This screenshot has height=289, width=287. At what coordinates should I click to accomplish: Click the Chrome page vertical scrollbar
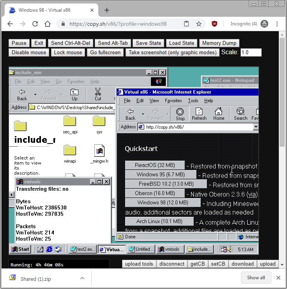282,92
